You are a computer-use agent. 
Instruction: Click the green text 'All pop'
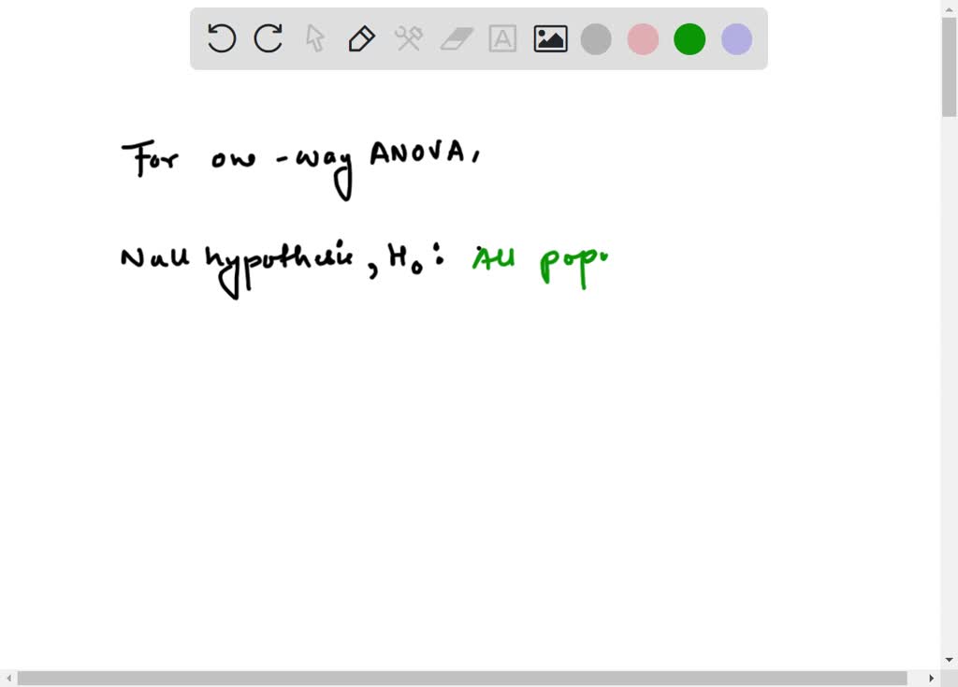click(x=540, y=258)
